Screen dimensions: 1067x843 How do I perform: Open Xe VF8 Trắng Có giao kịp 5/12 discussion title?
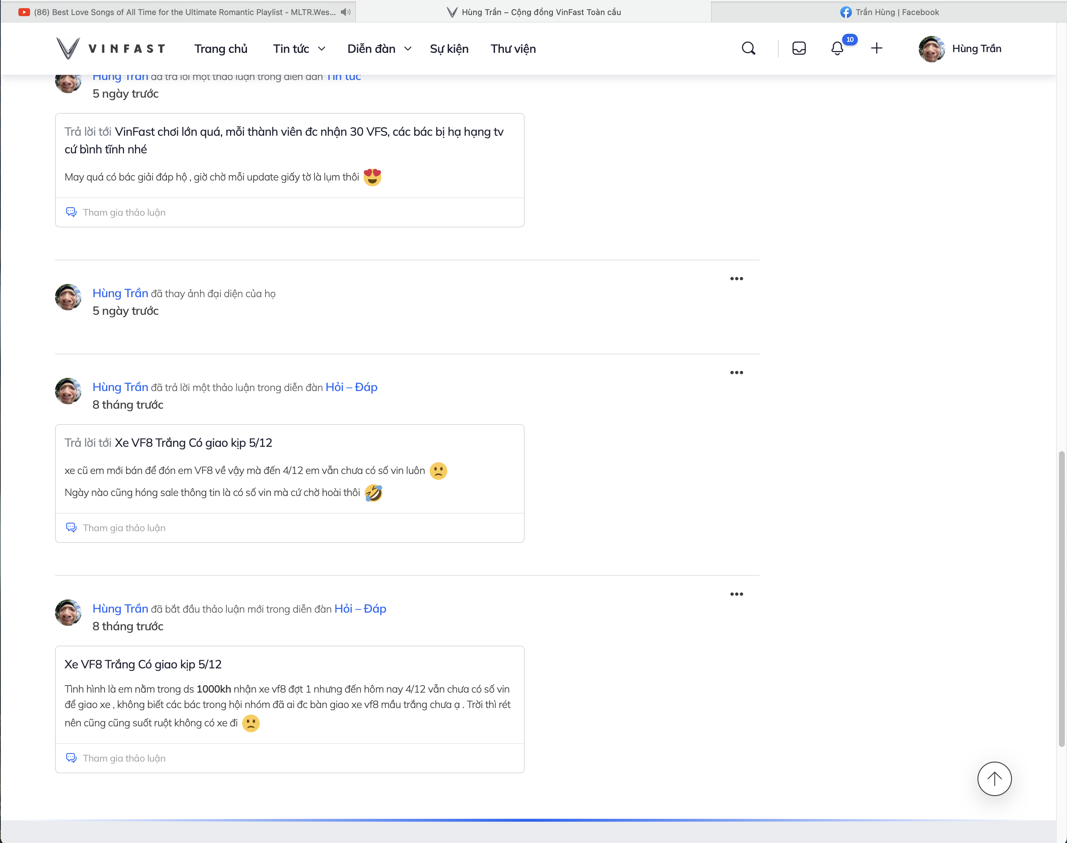[x=143, y=664]
